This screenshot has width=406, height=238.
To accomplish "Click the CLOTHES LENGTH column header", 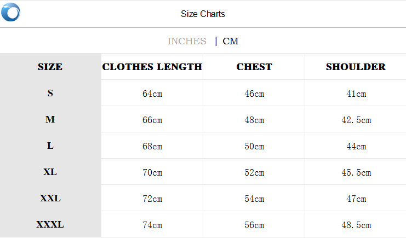I will coord(152,67).
